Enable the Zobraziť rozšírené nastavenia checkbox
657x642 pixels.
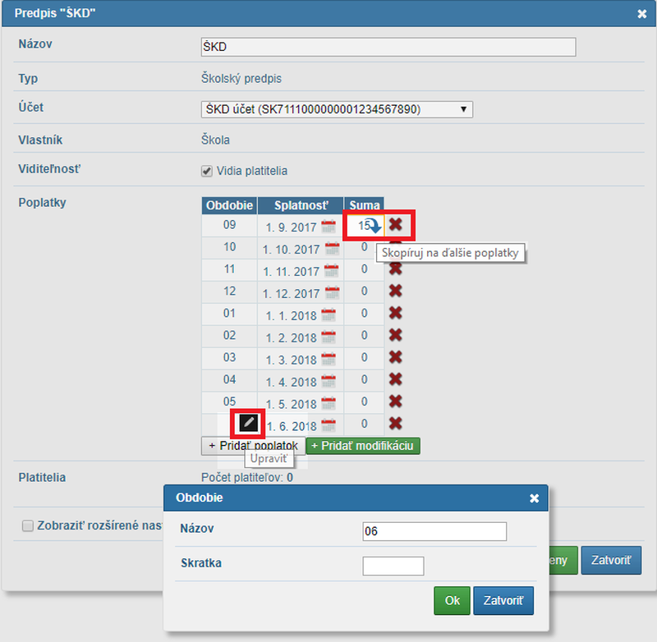(x=28, y=525)
